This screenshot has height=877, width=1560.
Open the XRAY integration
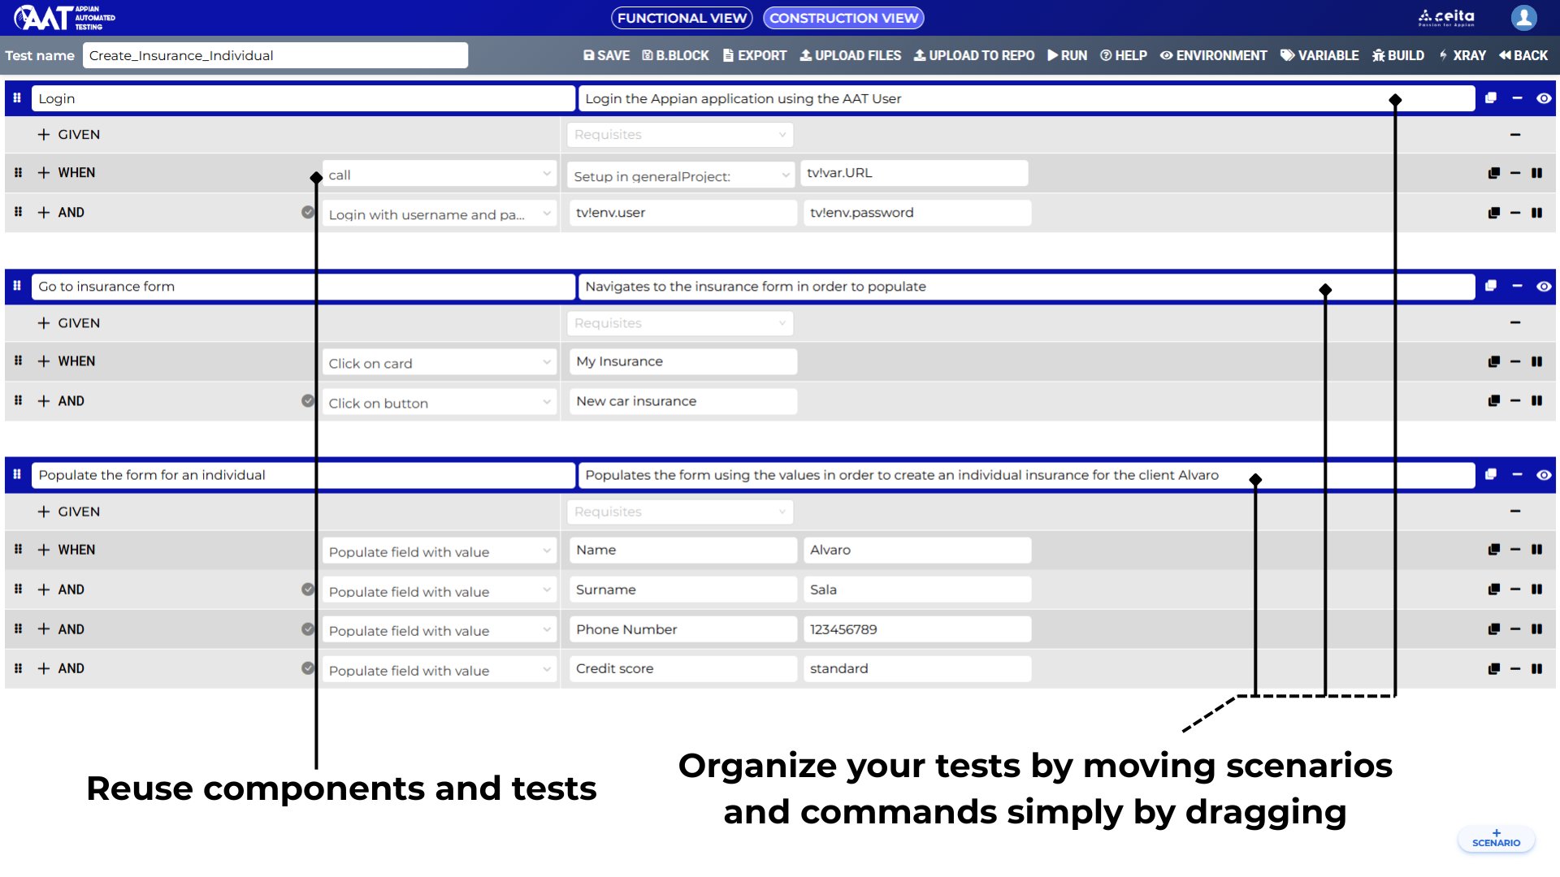point(1462,55)
